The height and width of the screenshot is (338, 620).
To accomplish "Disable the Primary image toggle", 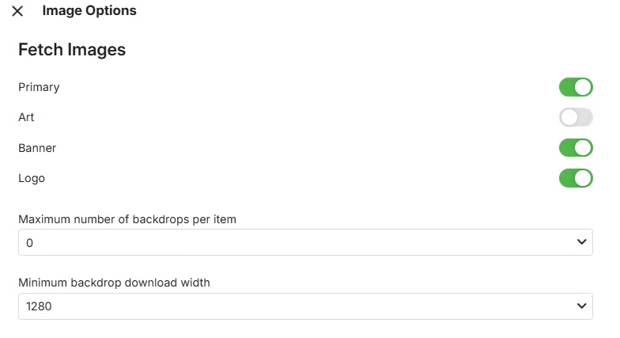I will pyautogui.click(x=576, y=87).
